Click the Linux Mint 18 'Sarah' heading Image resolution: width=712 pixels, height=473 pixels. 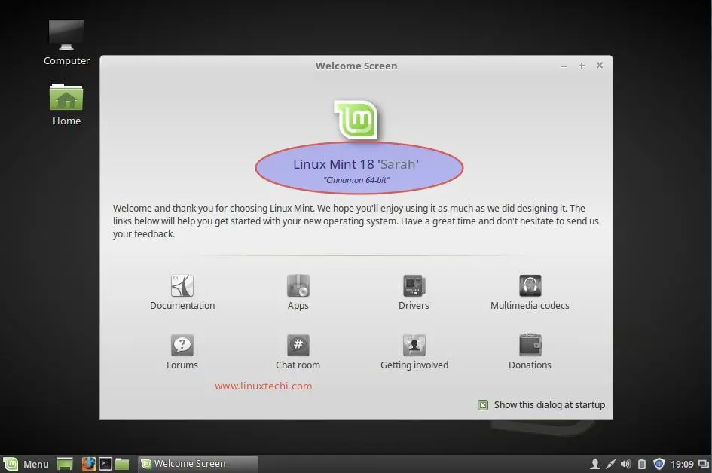[x=356, y=164]
